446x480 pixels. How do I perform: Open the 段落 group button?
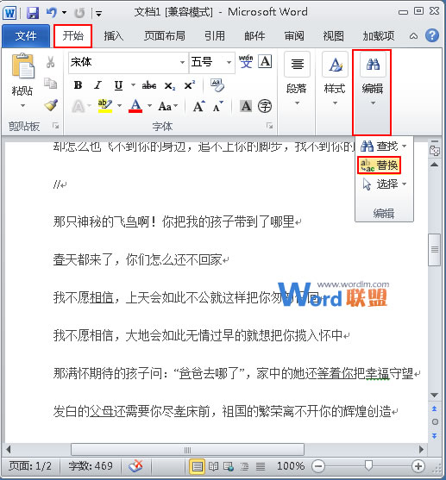point(297,79)
